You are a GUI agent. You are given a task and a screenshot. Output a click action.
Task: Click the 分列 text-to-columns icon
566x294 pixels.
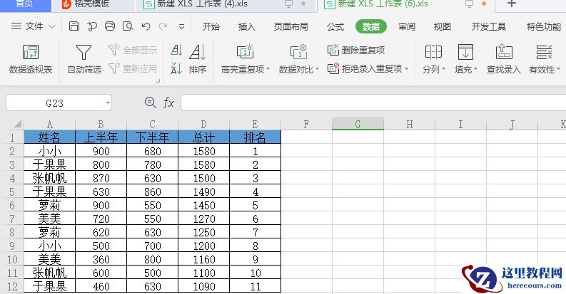click(433, 52)
